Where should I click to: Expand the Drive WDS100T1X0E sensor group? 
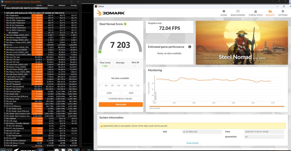[2, 9]
